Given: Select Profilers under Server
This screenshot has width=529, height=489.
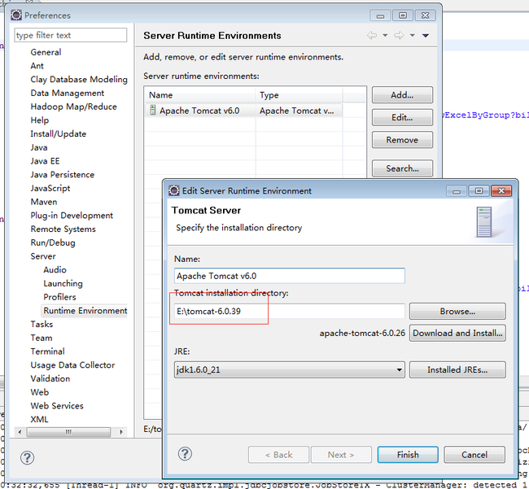Looking at the screenshot, I should (x=59, y=297).
